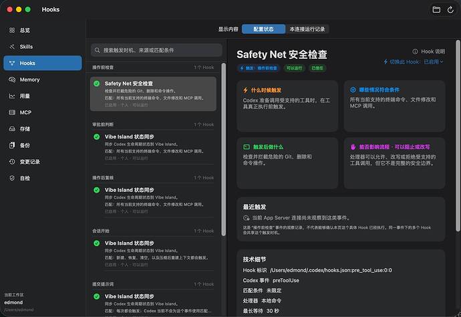This screenshot has height=317, width=461.
Task: Click clock icon in 最近触发 section
Action: point(246,218)
